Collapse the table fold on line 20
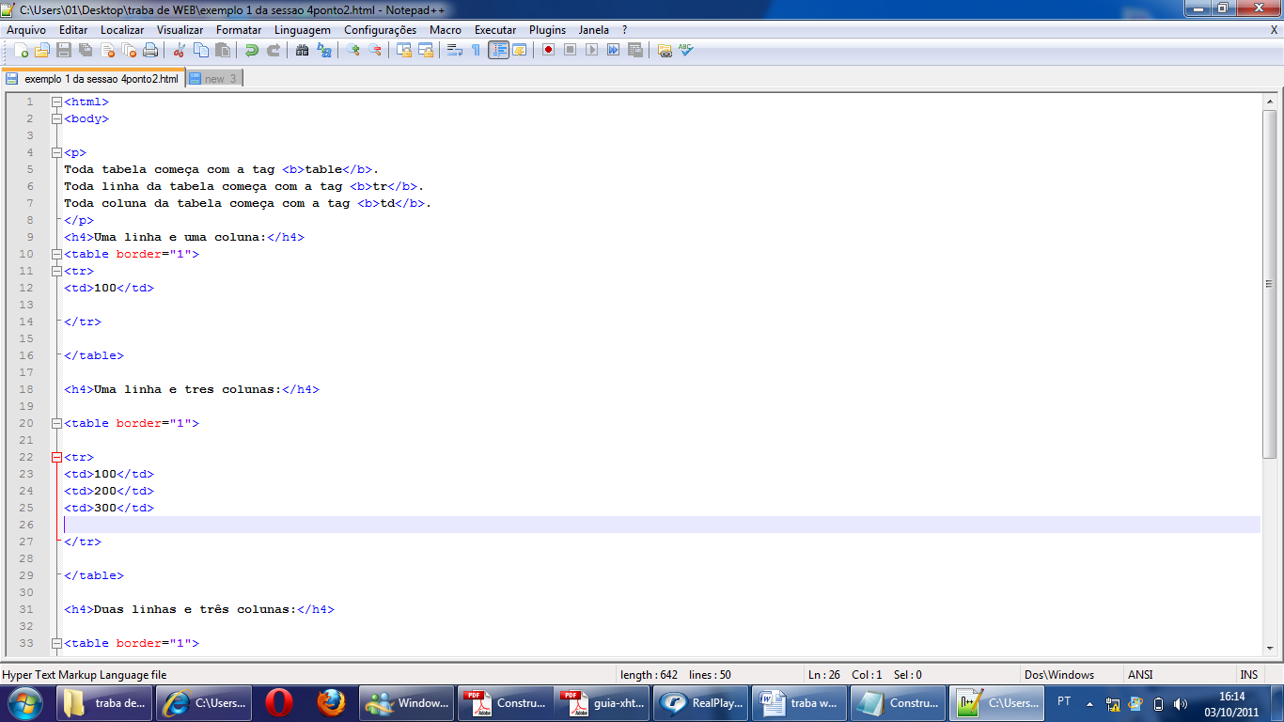The image size is (1284, 722). click(x=57, y=423)
